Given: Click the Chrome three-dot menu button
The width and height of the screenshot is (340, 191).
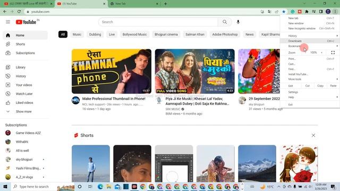Looking at the screenshot, I should tap(335, 12).
